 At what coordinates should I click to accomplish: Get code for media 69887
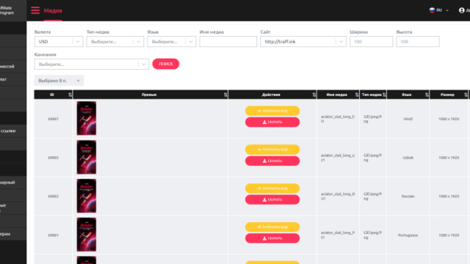click(272, 111)
